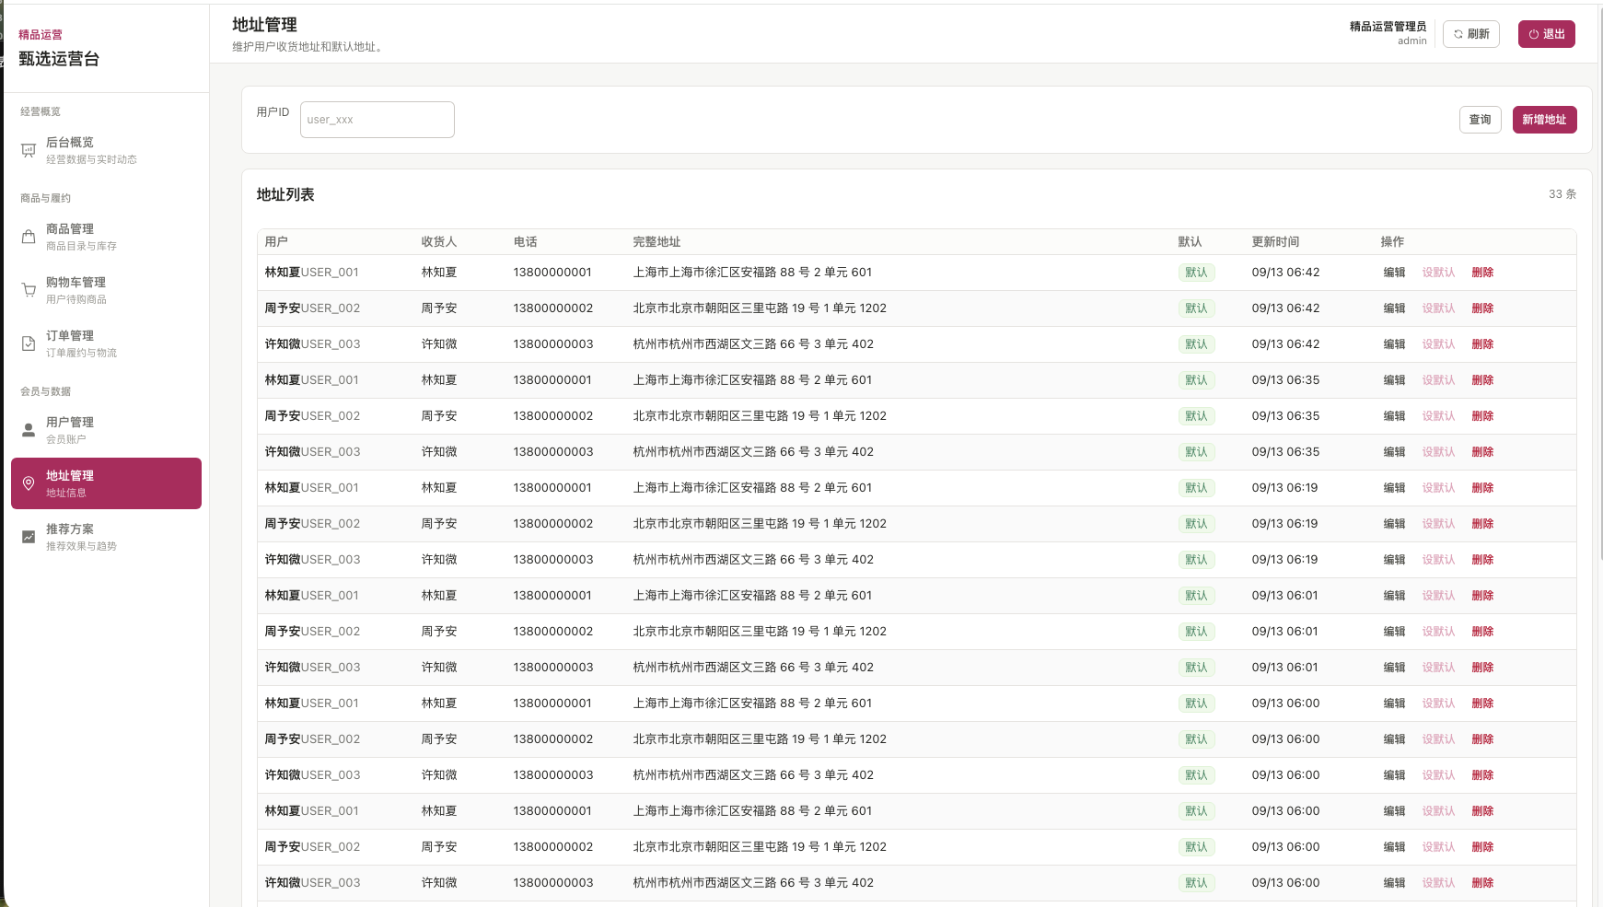Go to 商品管理 menu item

point(106,237)
